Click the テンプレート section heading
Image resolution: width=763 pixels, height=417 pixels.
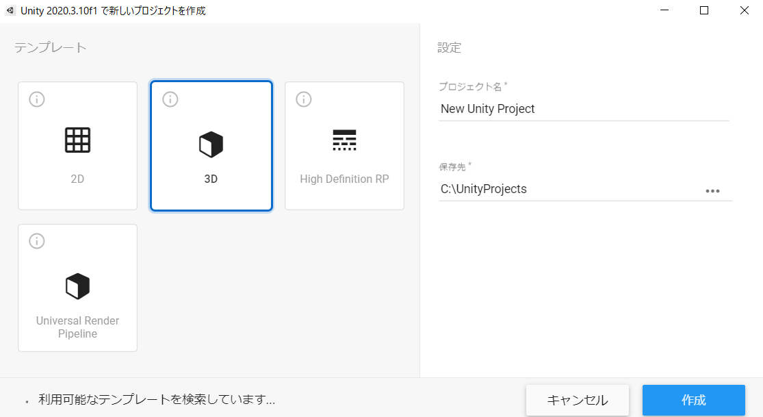click(49, 47)
